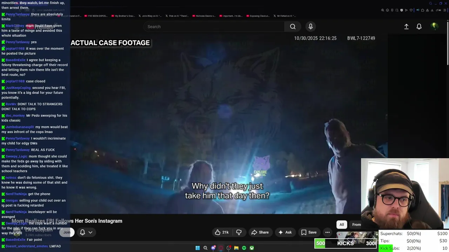Image resolution: width=449 pixels, height=252 pixels.
Task: Click the browser shield checkmark icon
Action: (x=402, y=10)
